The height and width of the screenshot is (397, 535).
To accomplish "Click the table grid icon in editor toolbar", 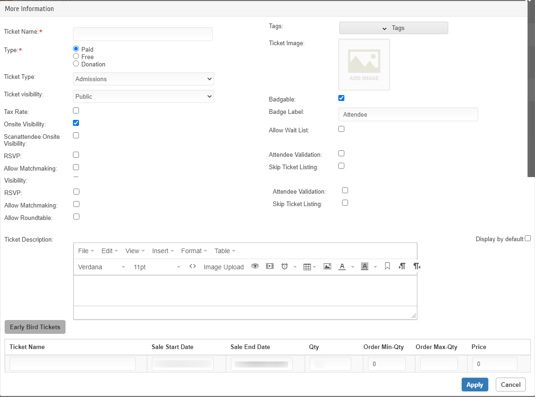I will click(307, 267).
